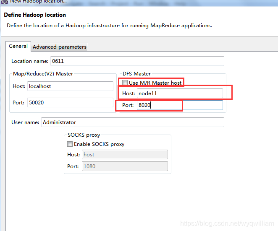Click the User name input field
Viewport: 278px width, 231px height.
pyautogui.click(x=133, y=122)
